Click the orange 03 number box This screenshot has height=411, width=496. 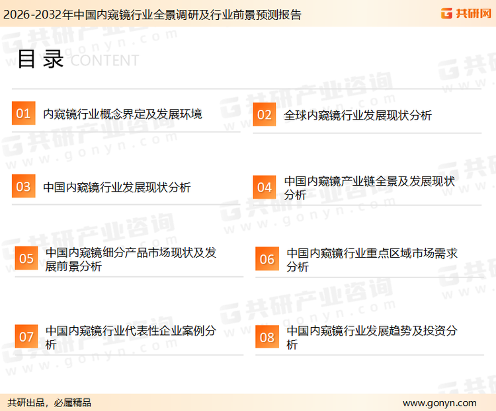point(23,186)
